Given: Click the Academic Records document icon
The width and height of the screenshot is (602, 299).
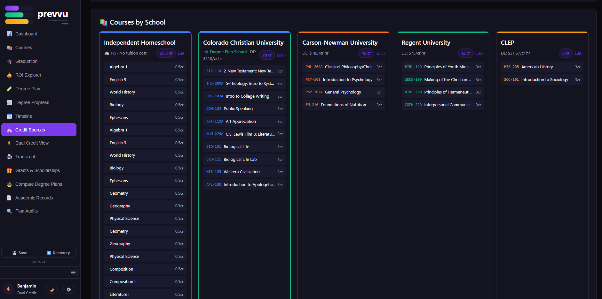Looking at the screenshot, I should coord(9,198).
